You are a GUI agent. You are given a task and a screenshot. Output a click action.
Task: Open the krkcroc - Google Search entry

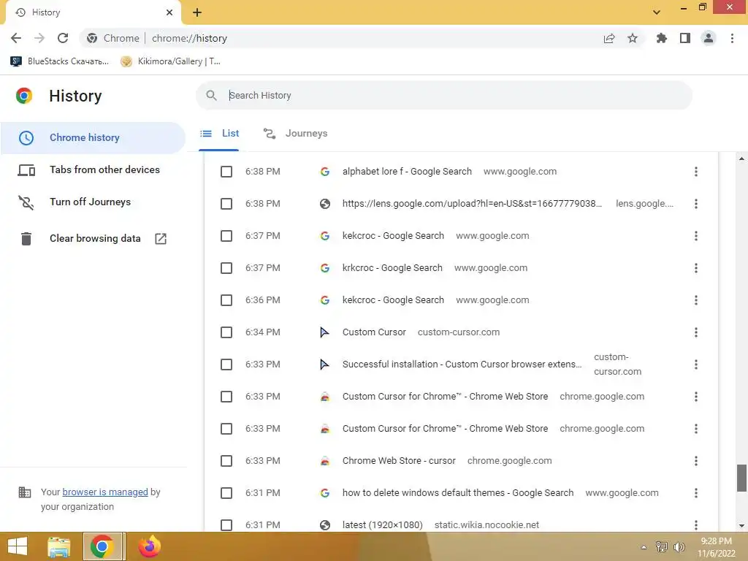click(392, 268)
